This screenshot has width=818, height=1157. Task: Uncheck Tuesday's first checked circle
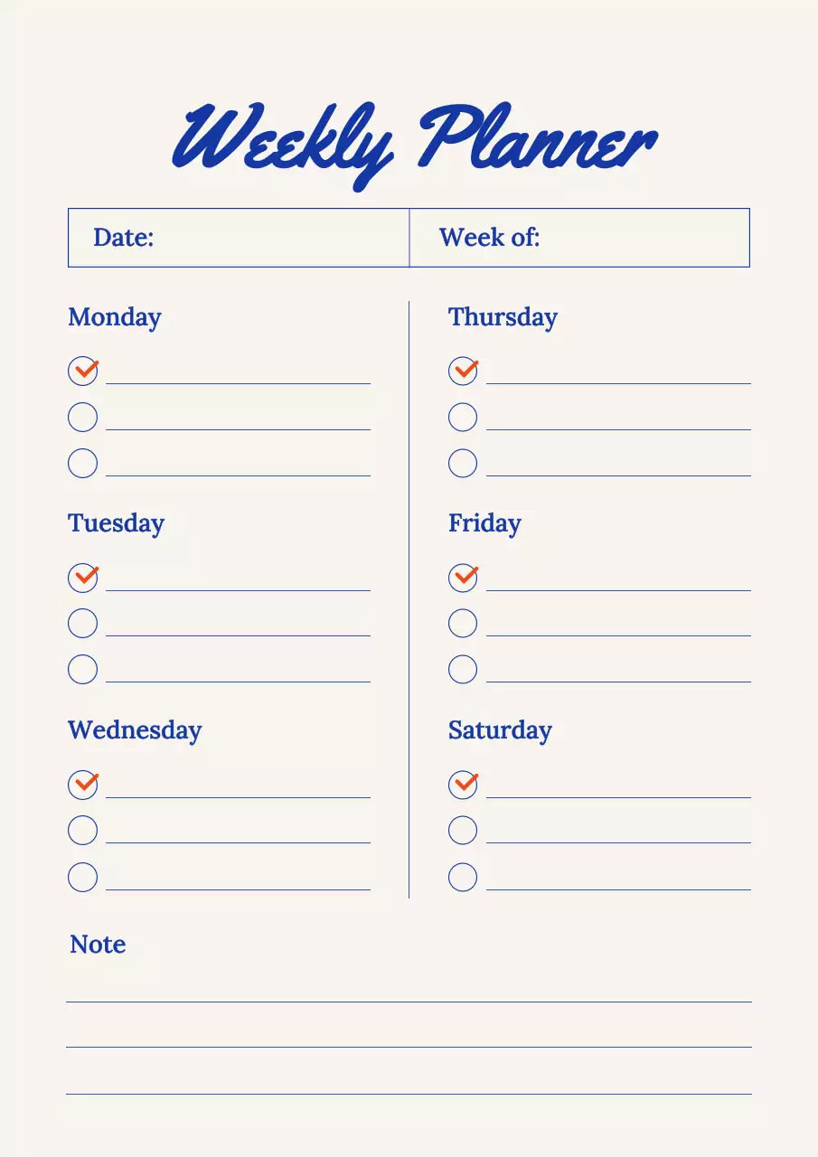pyautogui.click(x=82, y=577)
